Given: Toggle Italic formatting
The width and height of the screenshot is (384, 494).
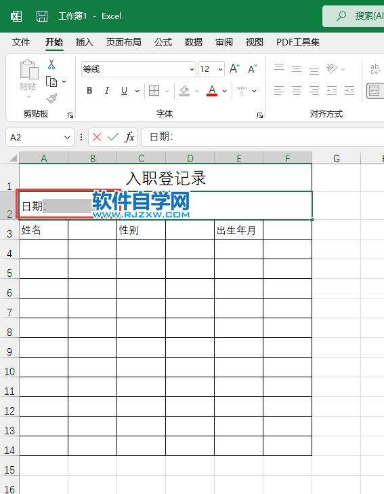Looking at the screenshot, I should coord(106,91).
